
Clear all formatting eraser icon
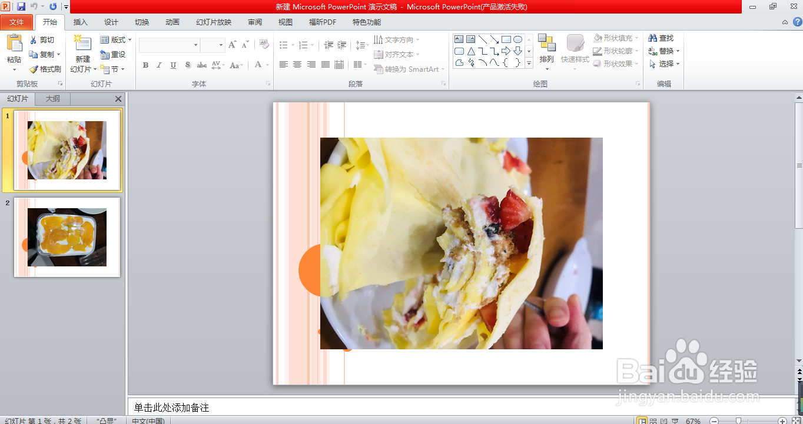[264, 45]
